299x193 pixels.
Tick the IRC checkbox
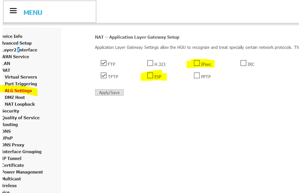click(x=243, y=63)
